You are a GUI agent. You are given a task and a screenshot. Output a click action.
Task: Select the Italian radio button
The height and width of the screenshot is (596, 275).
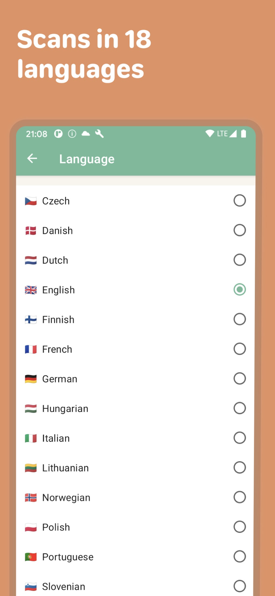[239, 438]
